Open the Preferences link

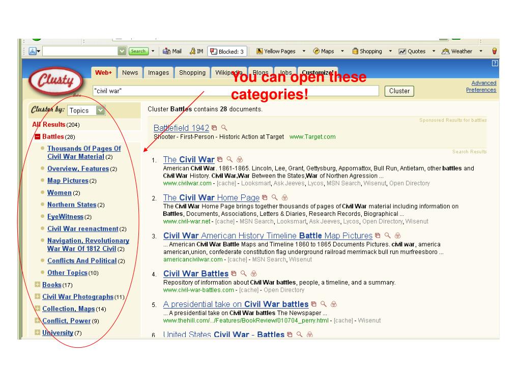481,90
